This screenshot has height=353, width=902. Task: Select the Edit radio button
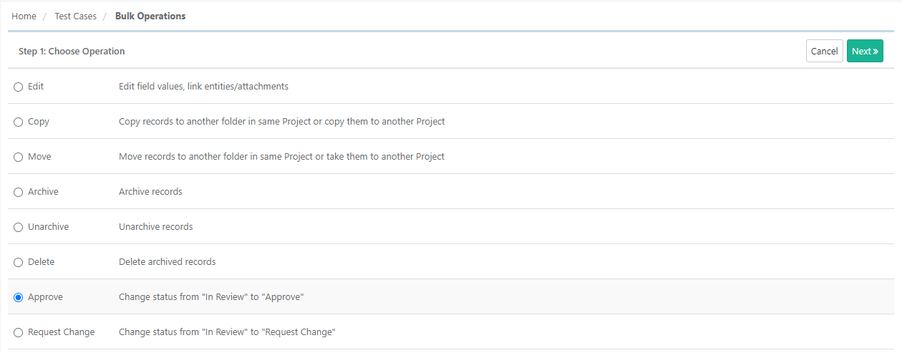pos(19,87)
